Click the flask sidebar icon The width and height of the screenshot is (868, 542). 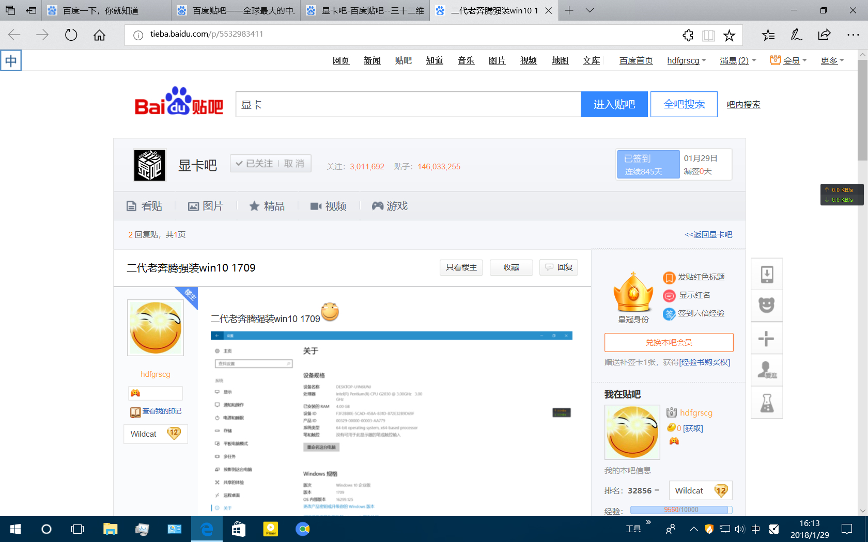[767, 403]
